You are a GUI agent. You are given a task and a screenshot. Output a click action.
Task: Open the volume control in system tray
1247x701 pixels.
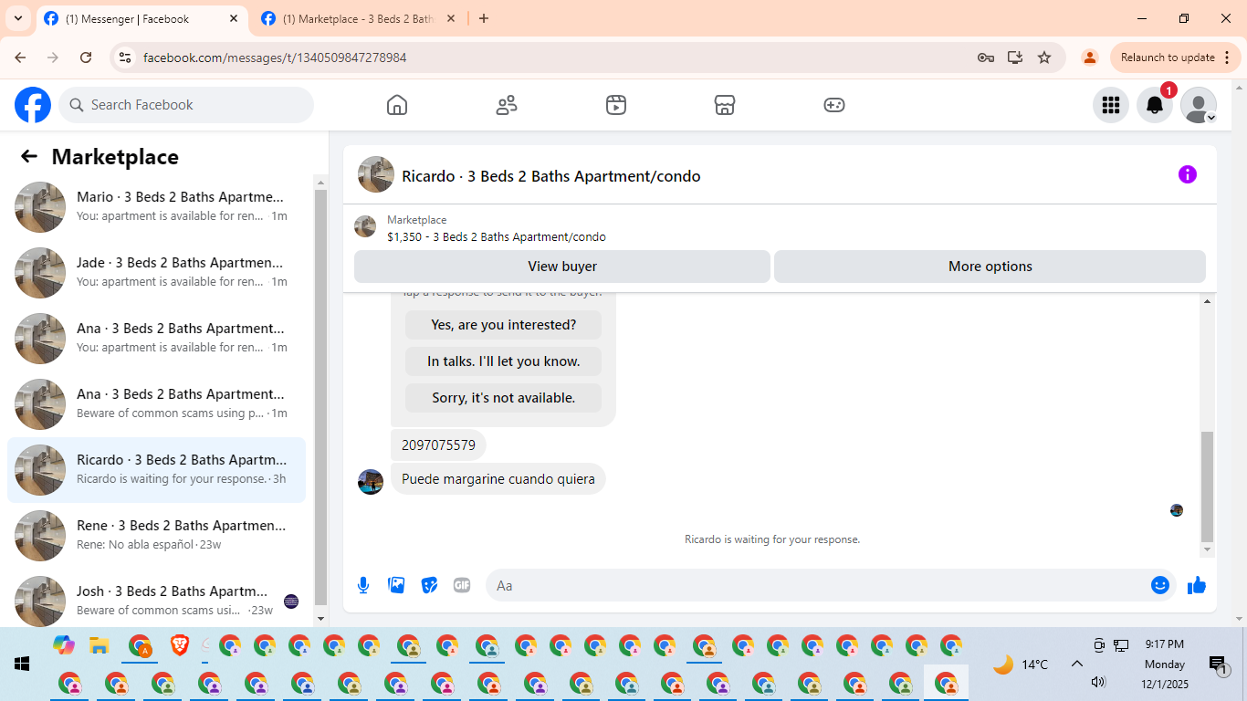(x=1098, y=682)
